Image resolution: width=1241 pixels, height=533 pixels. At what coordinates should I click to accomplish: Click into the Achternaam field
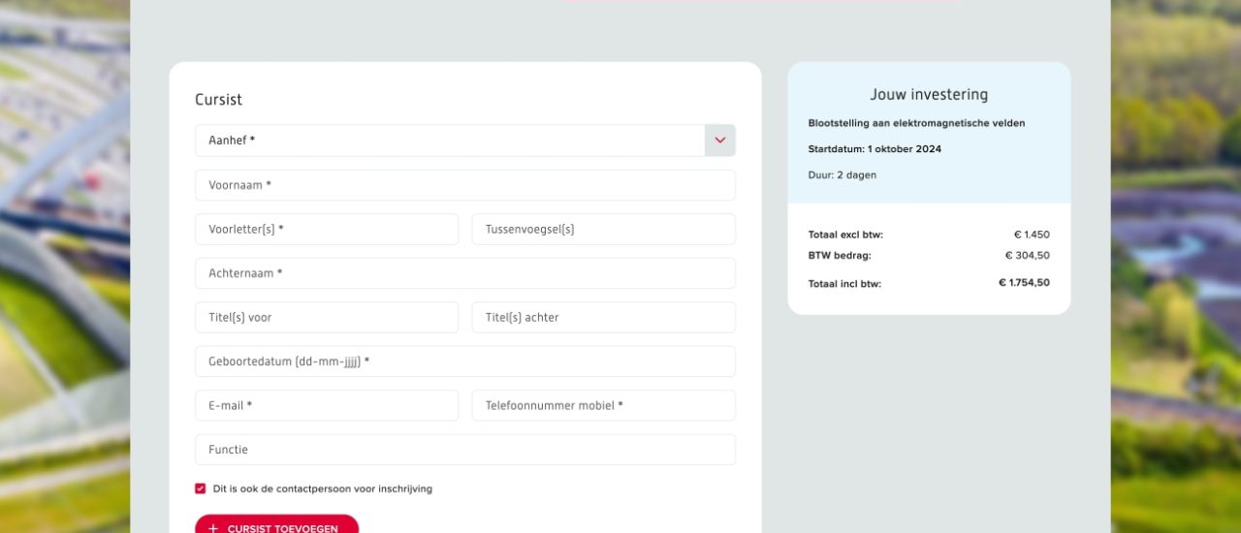point(464,273)
